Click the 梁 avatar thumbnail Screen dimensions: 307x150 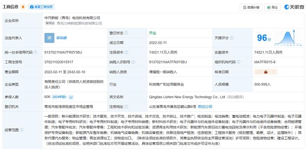coord(50,38)
